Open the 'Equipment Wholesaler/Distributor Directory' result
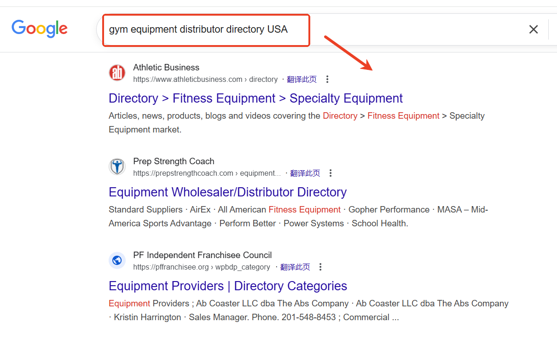557x345 pixels. (x=227, y=192)
